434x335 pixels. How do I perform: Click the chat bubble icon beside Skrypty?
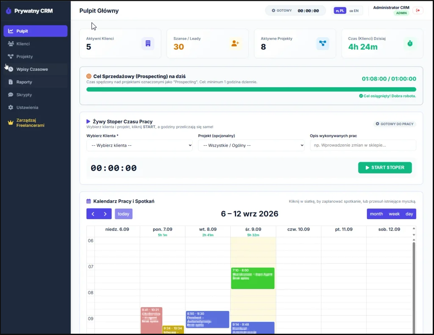tap(11, 95)
